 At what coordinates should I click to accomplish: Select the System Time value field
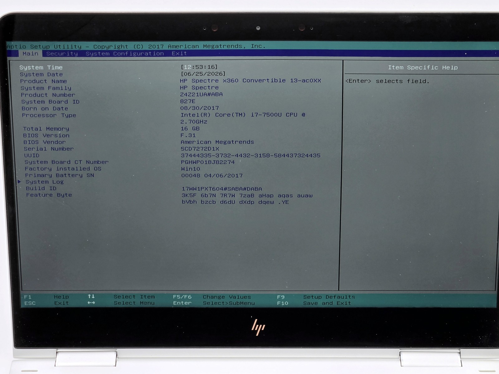click(x=199, y=67)
